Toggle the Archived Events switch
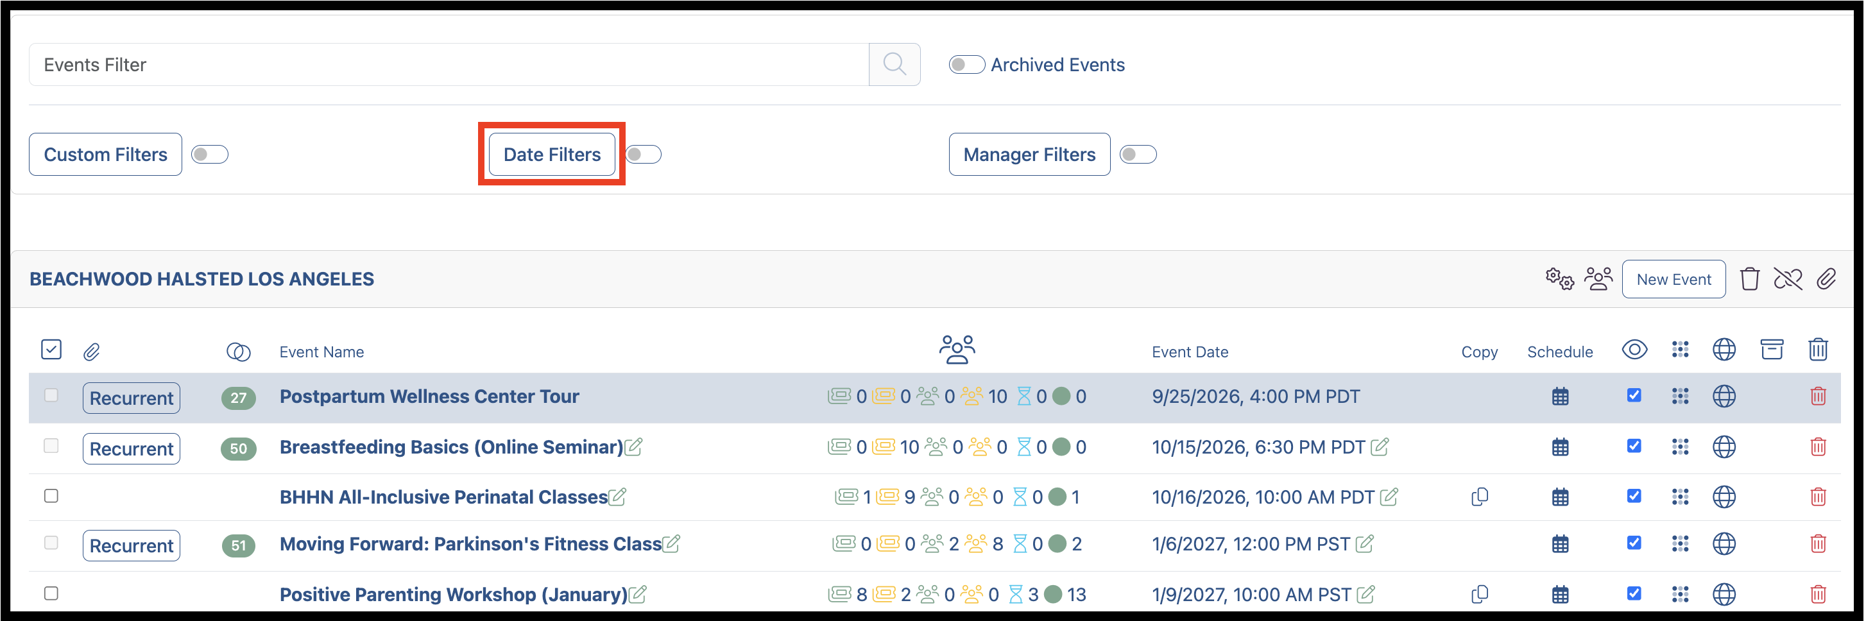Image resolution: width=1866 pixels, height=621 pixels. [966, 65]
